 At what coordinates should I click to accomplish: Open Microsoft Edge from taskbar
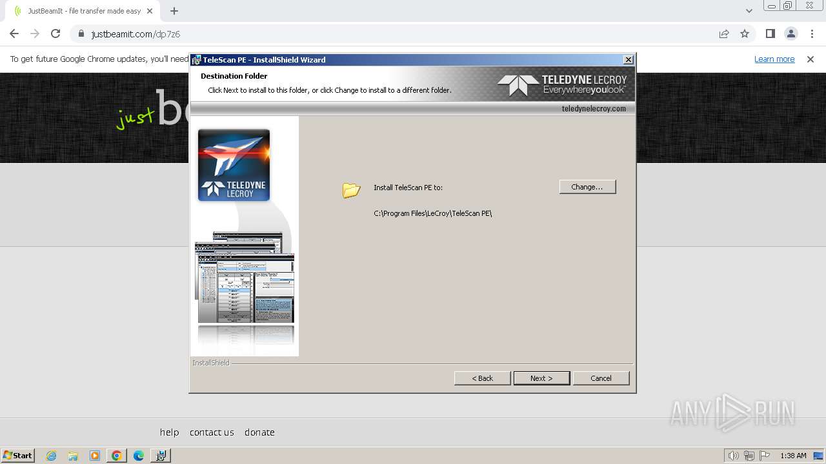[139, 456]
